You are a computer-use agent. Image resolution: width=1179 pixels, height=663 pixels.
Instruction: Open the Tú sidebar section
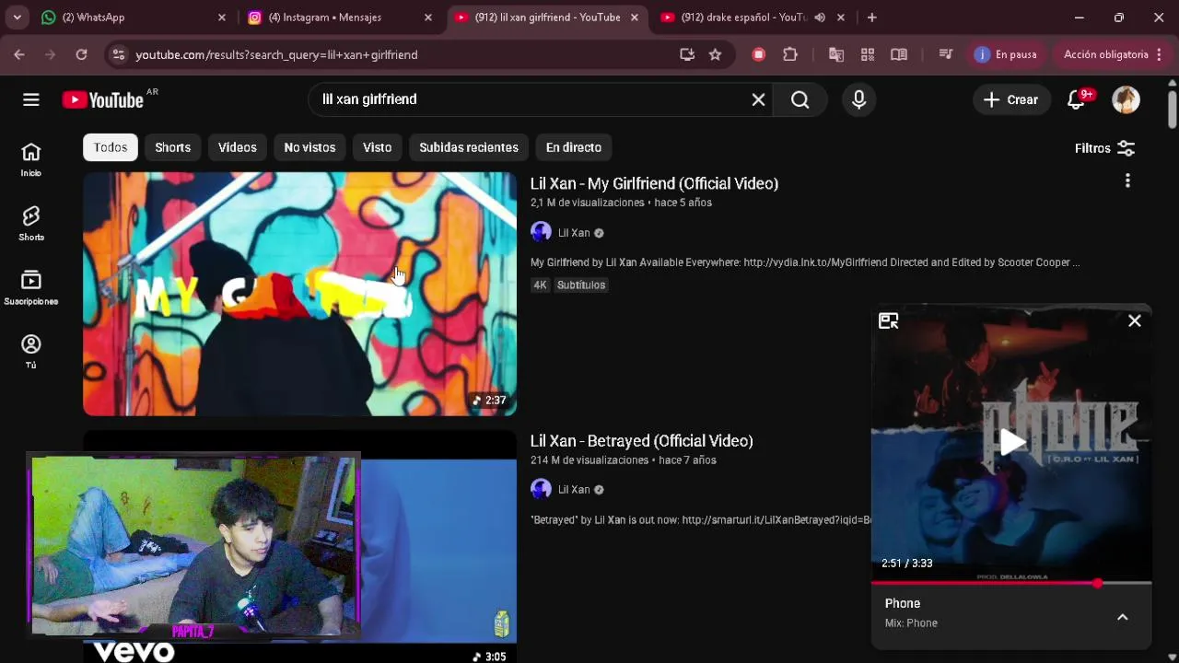(31, 352)
